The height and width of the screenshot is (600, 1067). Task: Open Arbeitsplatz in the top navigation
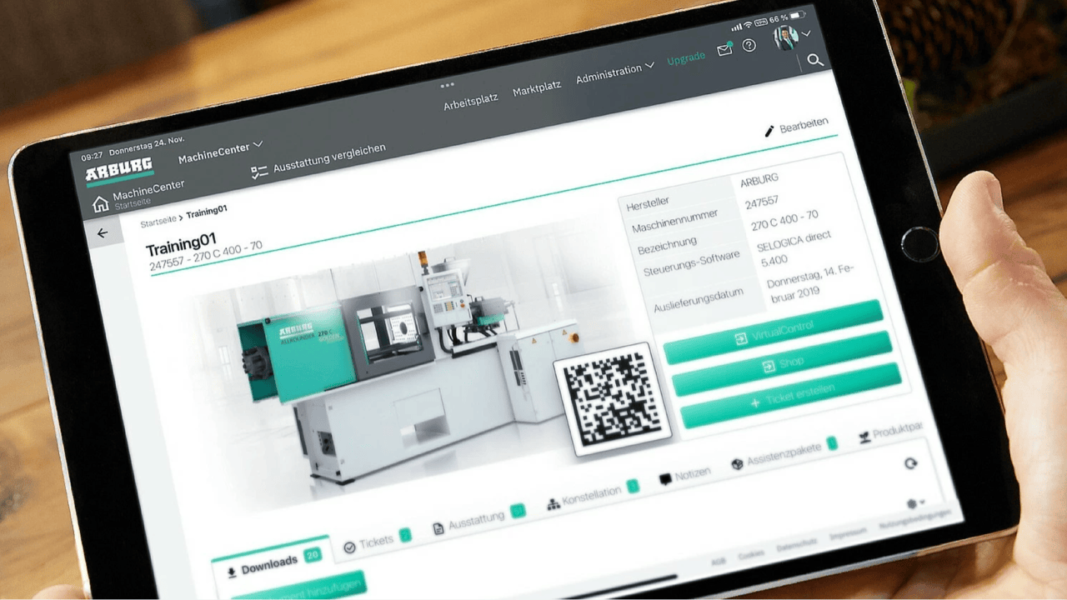tap(470, 101)
